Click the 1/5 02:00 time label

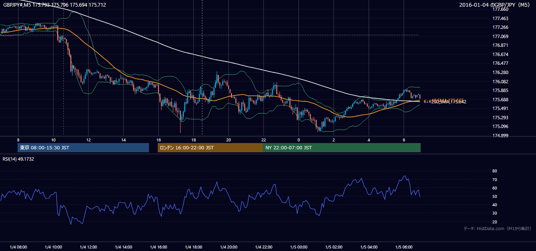[334, 247]
